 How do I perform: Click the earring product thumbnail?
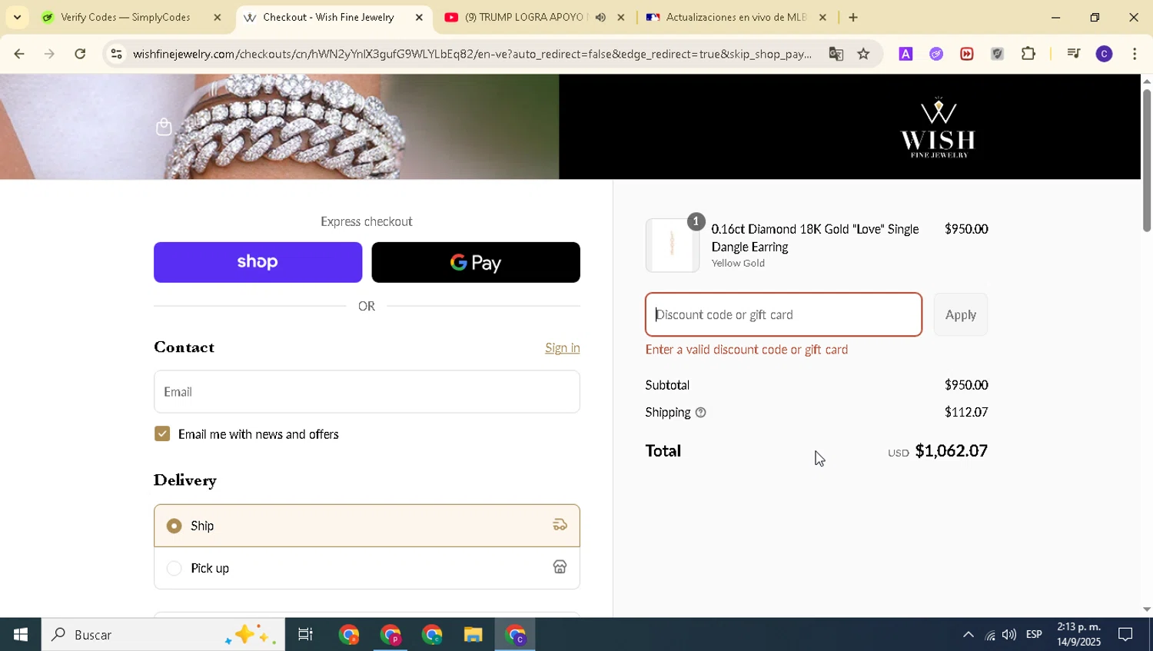pyautogui.click(x=672, y=245)
